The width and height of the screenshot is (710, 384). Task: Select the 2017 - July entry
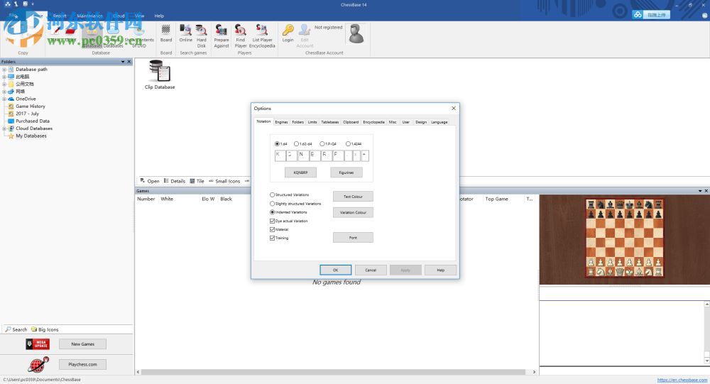click(27, 114)
